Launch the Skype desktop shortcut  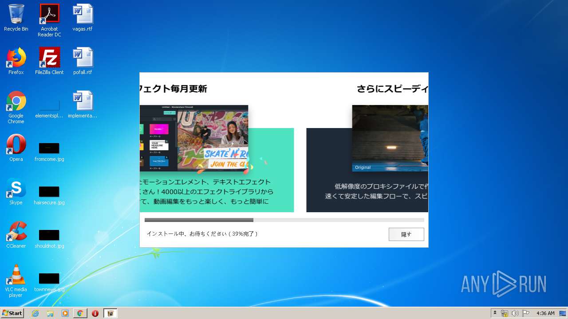click(x=16, y=191)
